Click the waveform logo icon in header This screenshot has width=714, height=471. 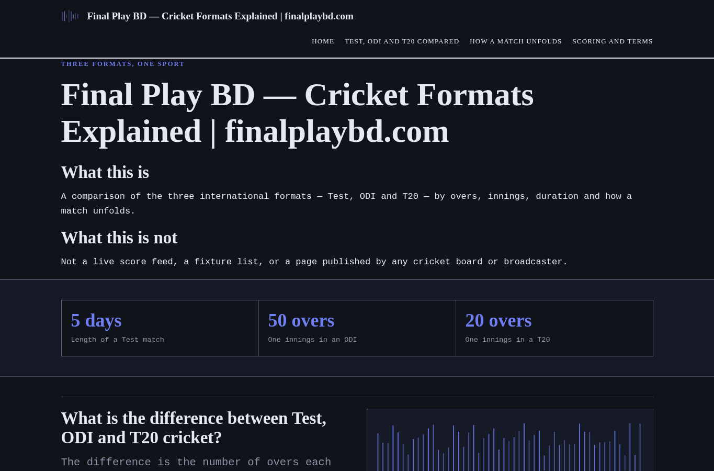pos(70,16)
